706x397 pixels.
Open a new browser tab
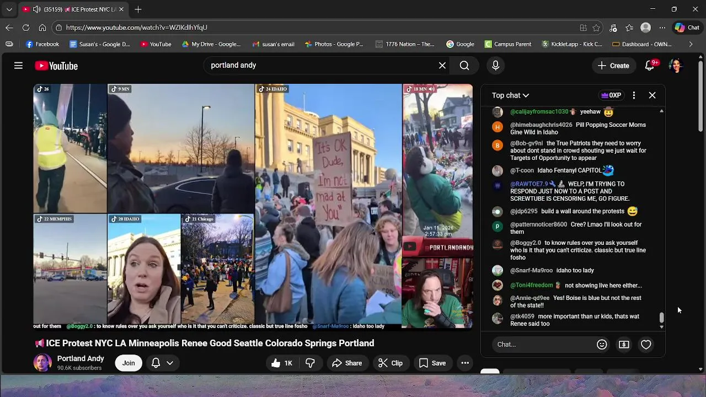click(x=138, y=9)
